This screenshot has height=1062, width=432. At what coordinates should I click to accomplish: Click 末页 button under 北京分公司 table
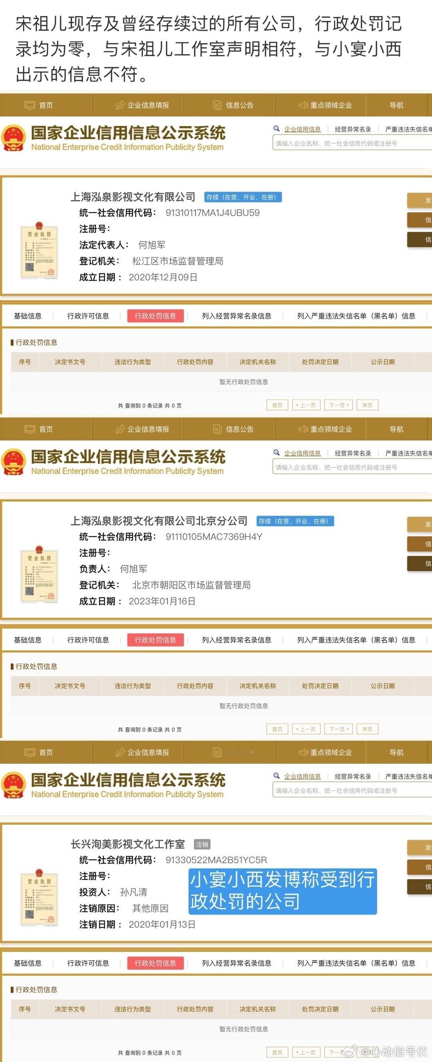coord(367,729)
